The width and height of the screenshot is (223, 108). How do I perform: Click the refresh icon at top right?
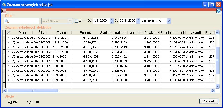[219, 11]
